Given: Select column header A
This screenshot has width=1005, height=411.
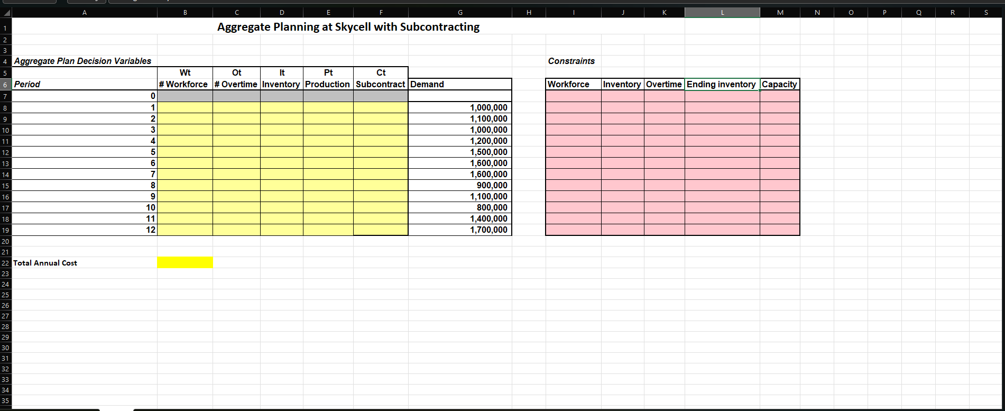Looking at the screenshot, I should (85, 13).
